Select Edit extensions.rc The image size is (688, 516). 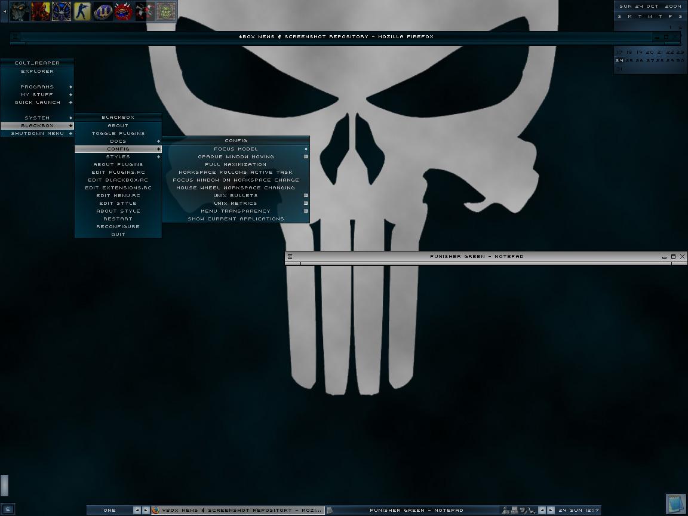click(118, 188)
